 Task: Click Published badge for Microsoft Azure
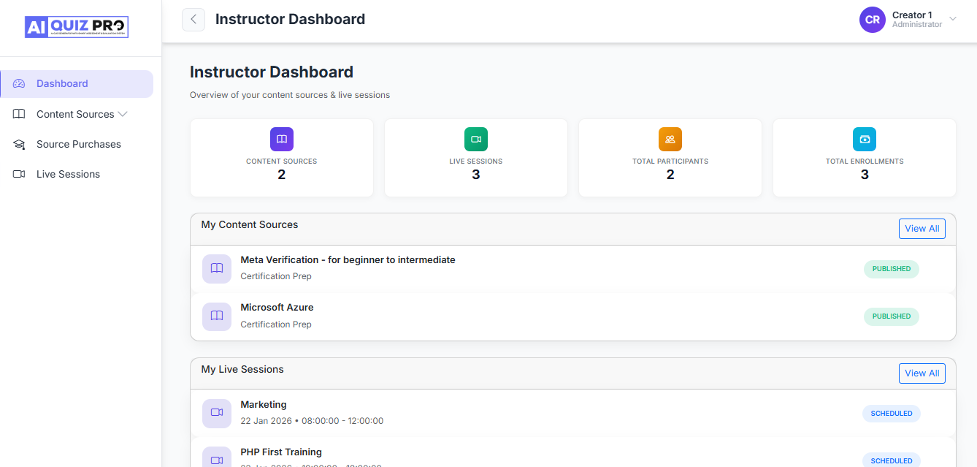pos(892,316)
